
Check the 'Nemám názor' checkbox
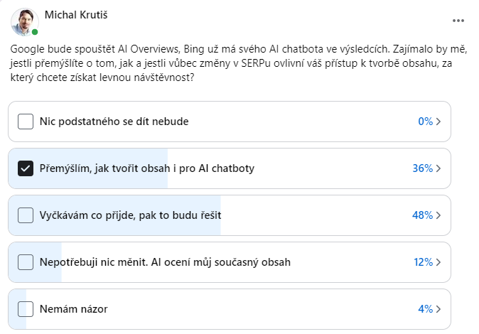26,309
